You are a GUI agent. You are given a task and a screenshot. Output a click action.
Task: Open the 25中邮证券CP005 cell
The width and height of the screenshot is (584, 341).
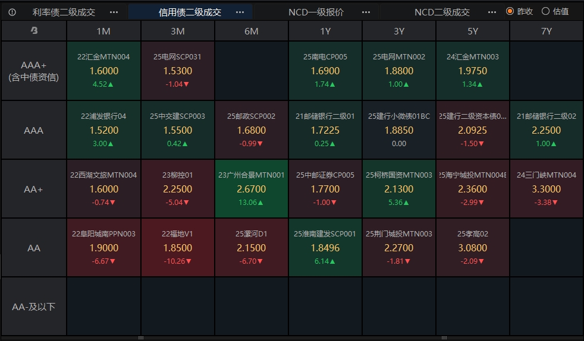tap(325, 189)
